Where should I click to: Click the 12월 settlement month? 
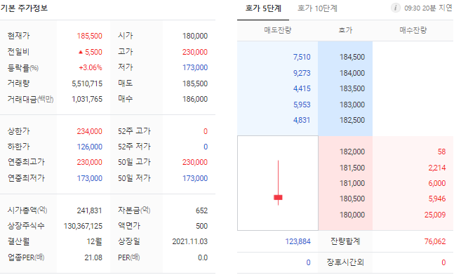pyautogui.click(x=94, y=241)
